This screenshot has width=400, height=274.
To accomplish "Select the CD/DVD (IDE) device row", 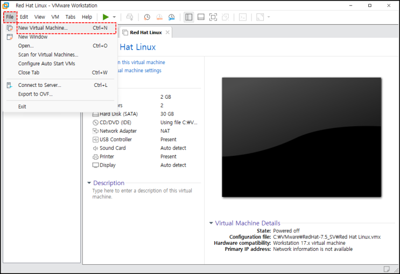I will pos(146,122).
